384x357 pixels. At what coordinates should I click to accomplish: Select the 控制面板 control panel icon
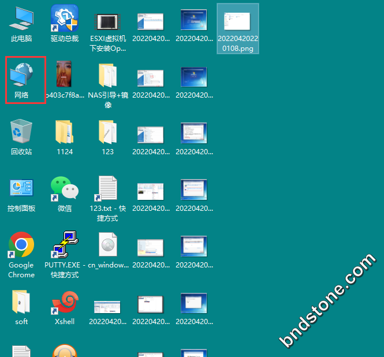click(x=21, y=194)
